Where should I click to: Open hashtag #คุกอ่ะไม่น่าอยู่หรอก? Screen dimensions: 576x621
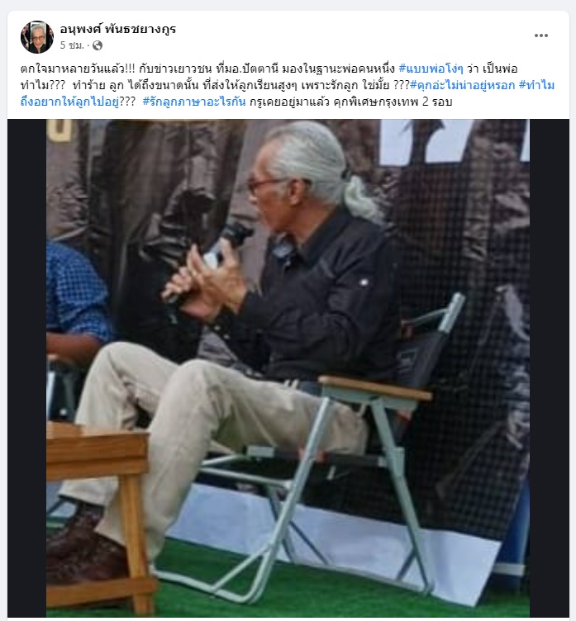(462, 86)
